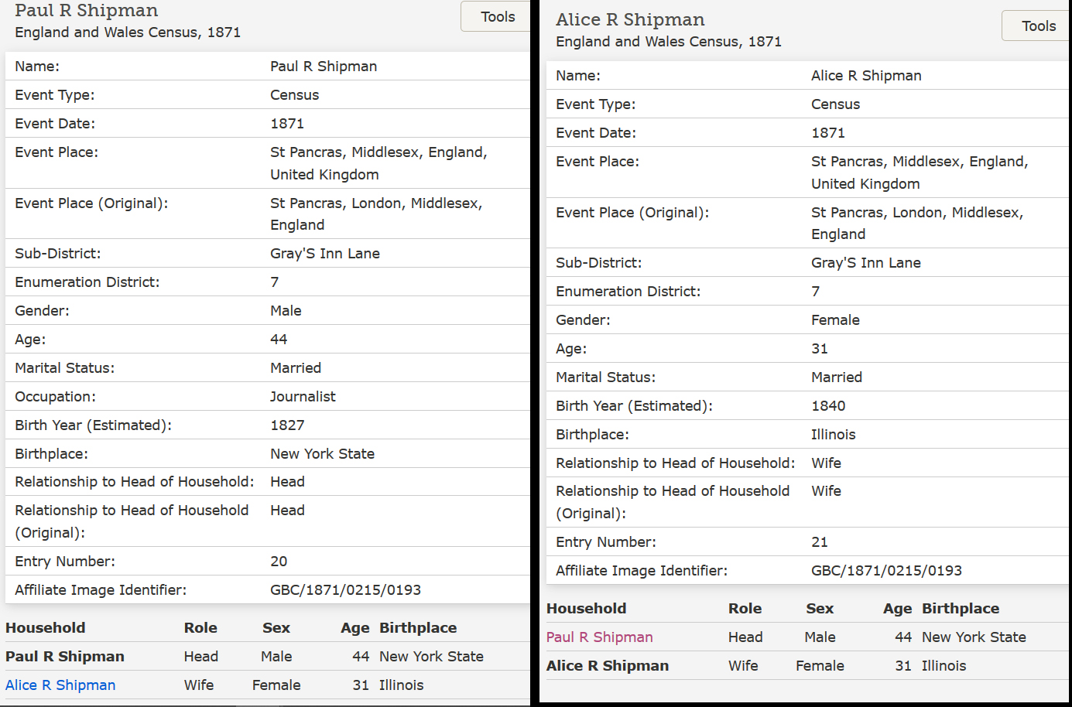Open Tools dropdown in Paul R Shipman record
This screenshot has height=707, width=1072.
(496, 17)
